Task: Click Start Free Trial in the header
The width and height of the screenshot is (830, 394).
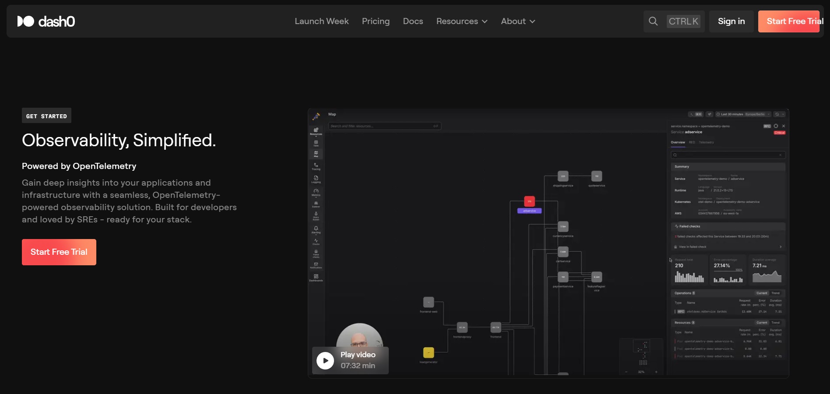Action: [789, 21]
